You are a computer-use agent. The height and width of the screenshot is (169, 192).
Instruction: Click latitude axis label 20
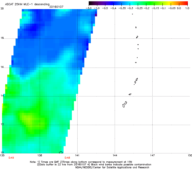pyautogui.click(x=2, y=9)
